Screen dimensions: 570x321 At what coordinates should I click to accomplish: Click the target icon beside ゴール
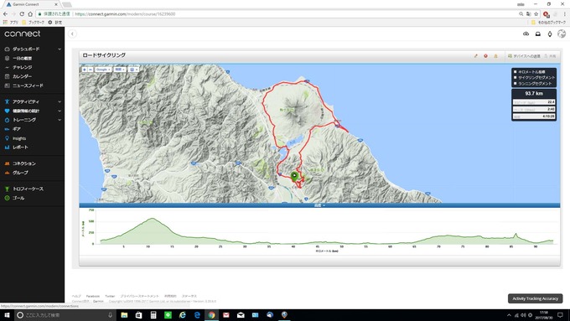[x=7, y=198]
